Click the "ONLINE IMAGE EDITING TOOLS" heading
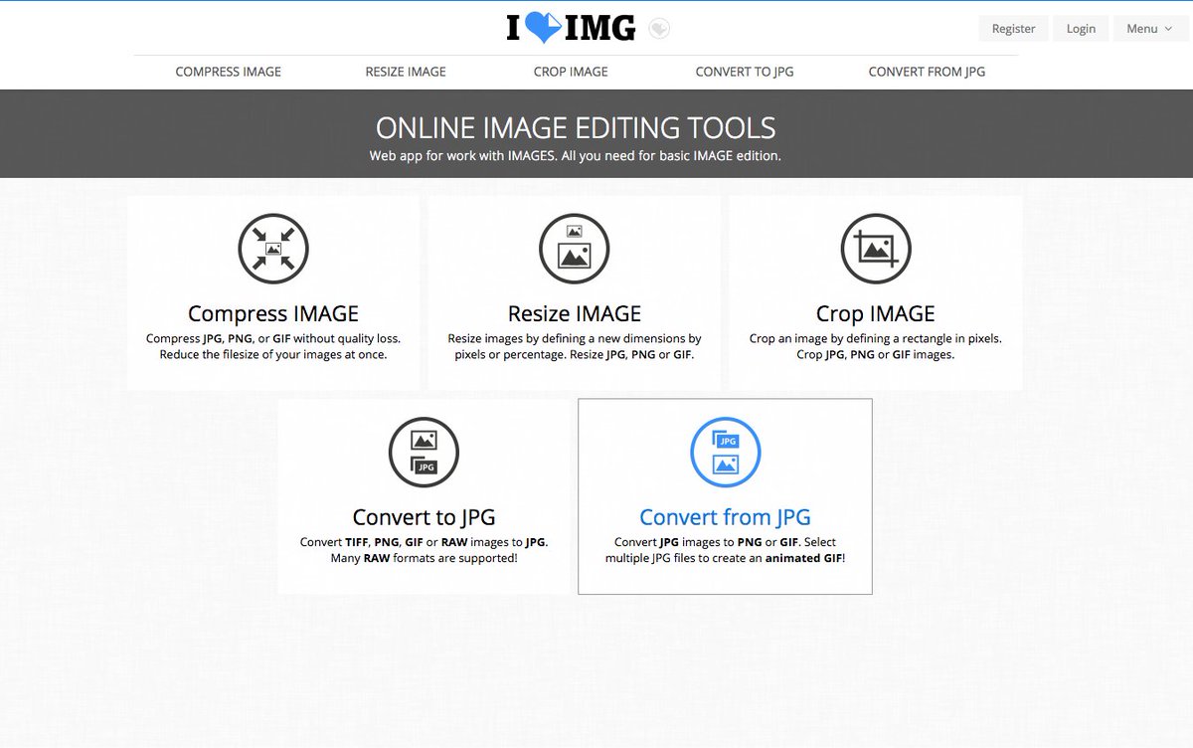 pyautogui.click(x=576, y=128)
